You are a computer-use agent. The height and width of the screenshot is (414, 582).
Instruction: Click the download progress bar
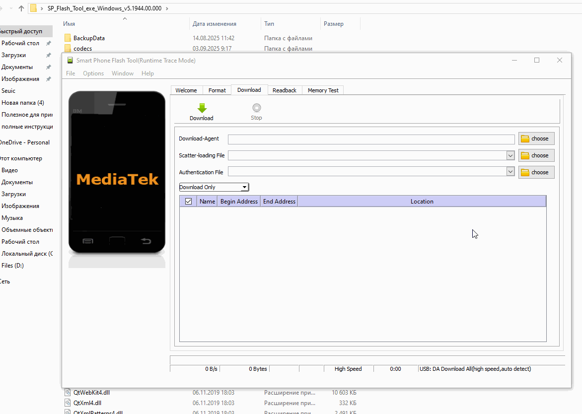[367, 360]
